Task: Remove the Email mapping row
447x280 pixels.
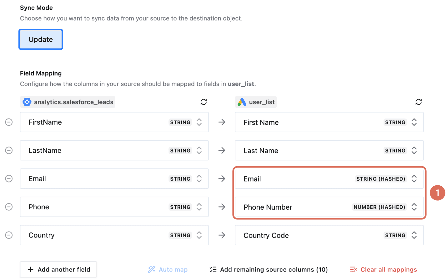Action: click(x=9, y=178)
